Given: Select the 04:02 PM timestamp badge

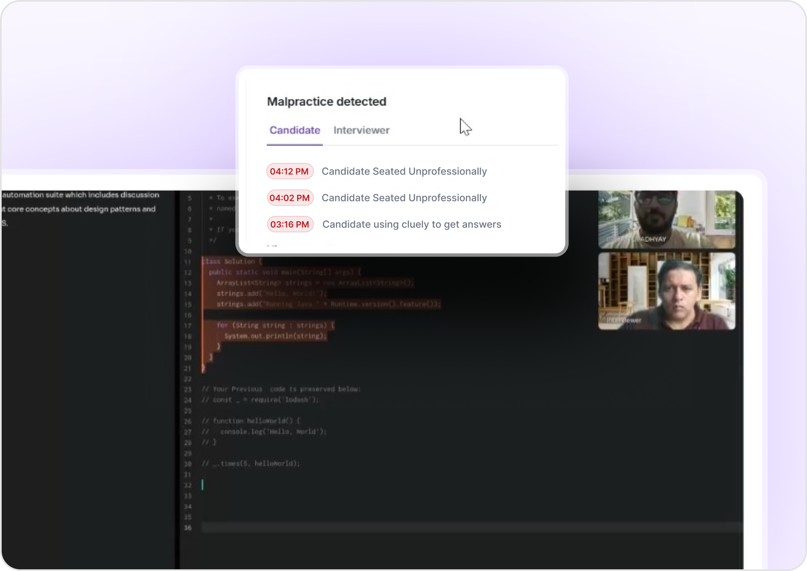Looking at the screenshot, I should (x=290, y=198).
